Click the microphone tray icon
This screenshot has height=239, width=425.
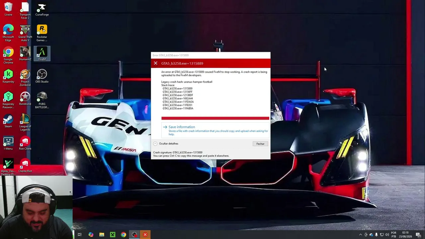(376, 235)
